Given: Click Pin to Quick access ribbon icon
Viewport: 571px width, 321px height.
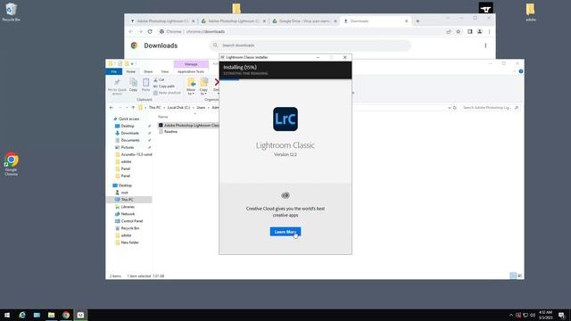Looking at the screenshot, I should tap(117, 86).
